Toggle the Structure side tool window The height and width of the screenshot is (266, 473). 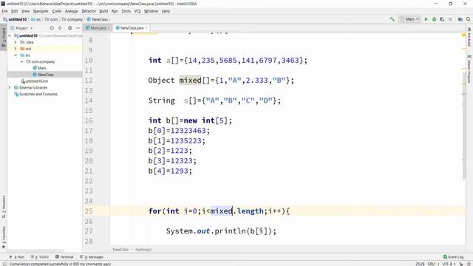click(x=4, y=207)
